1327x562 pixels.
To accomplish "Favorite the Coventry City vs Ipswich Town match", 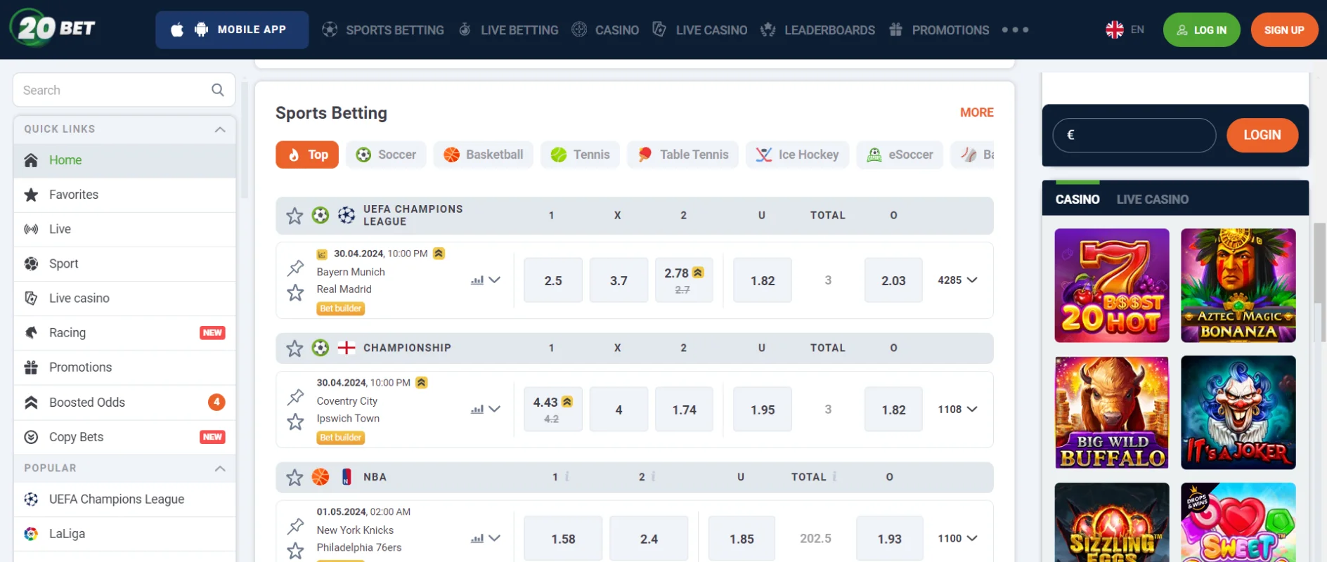I will [x=295, y=421].
